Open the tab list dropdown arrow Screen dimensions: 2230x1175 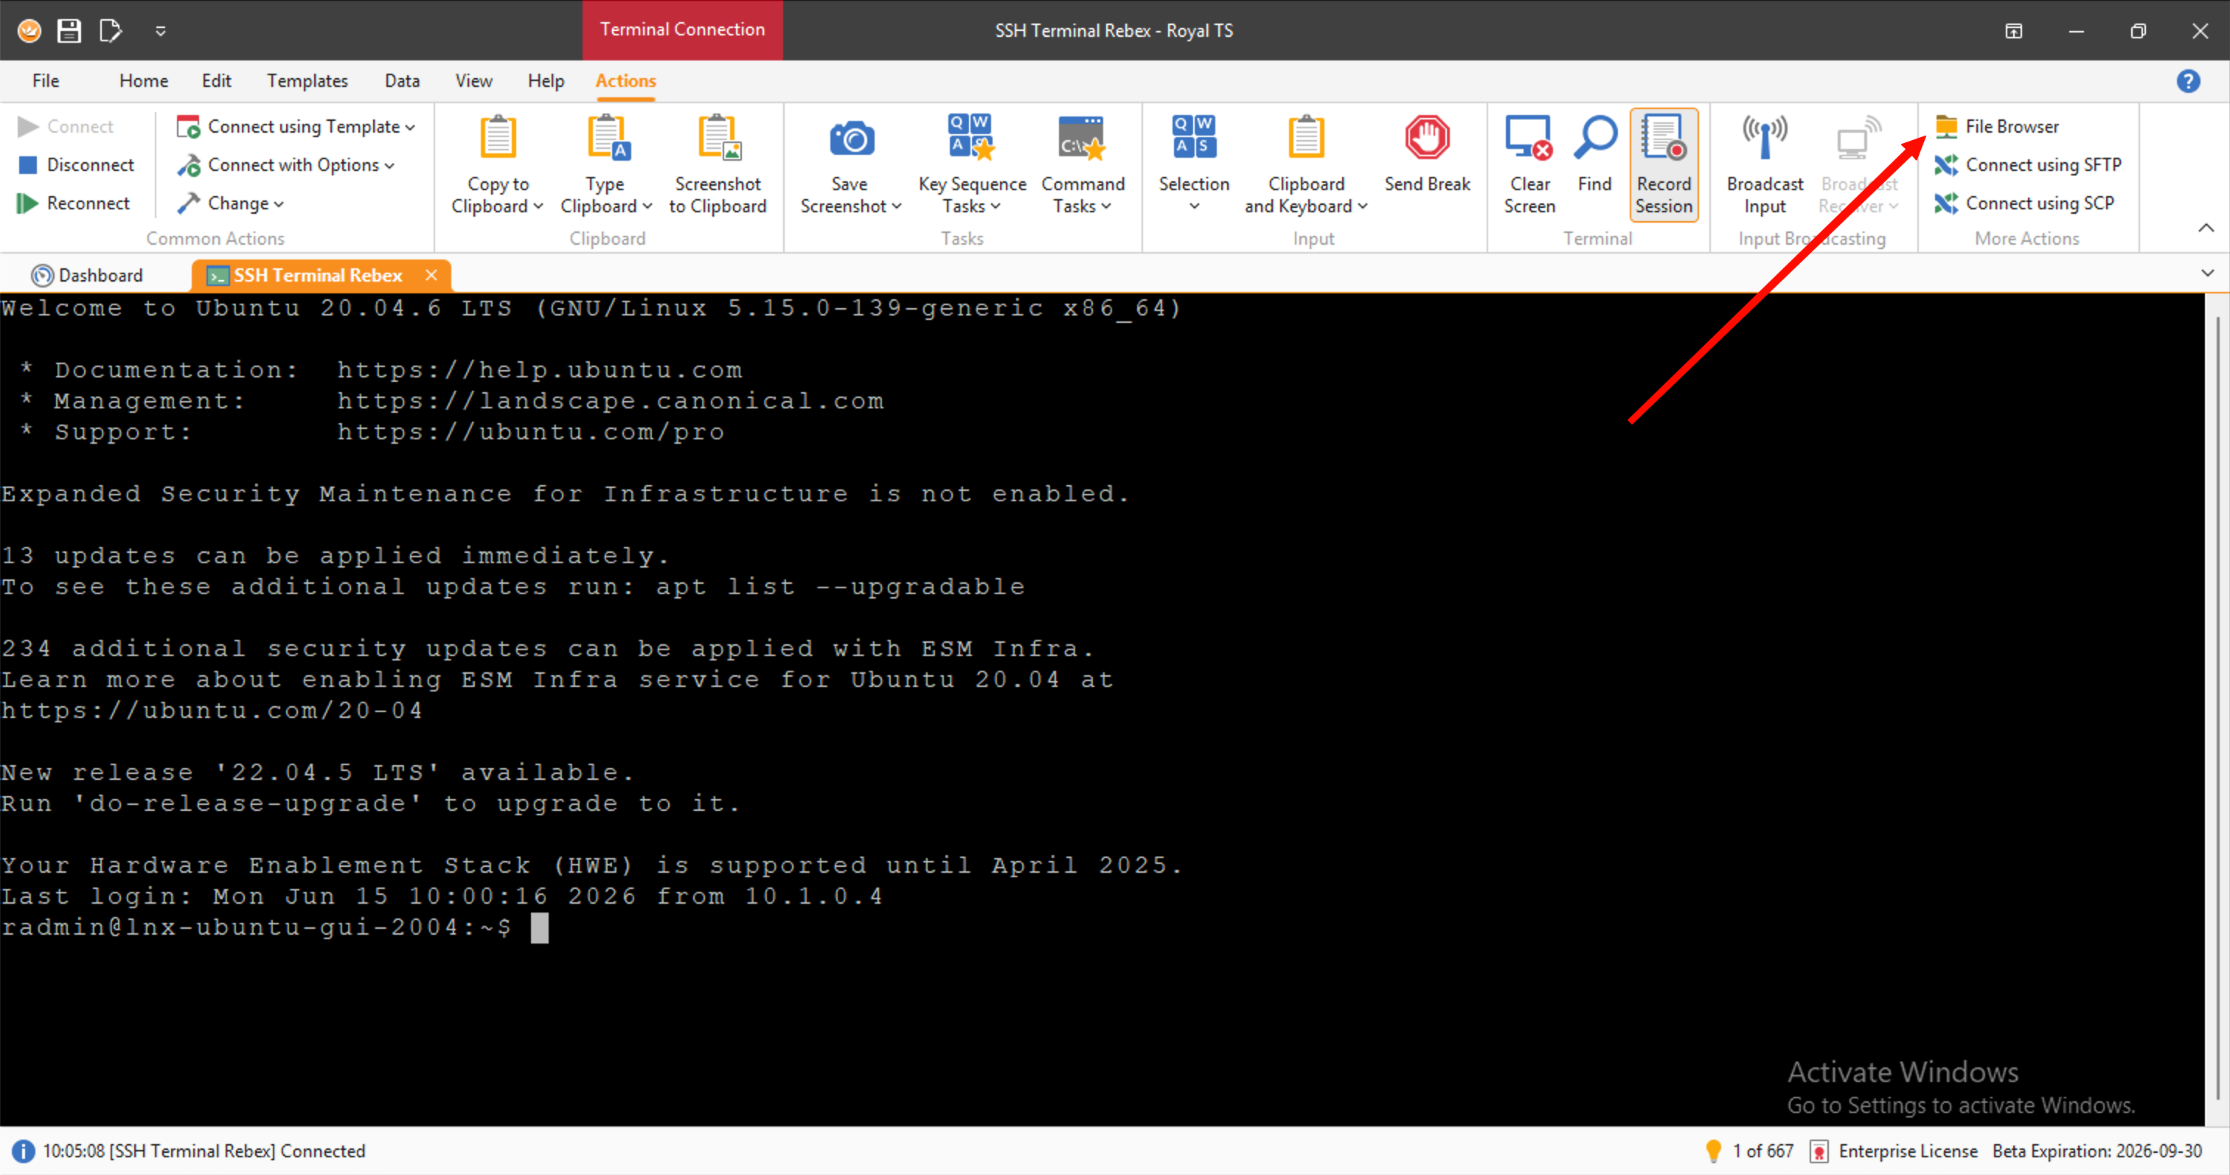(x=2206, y=273)
